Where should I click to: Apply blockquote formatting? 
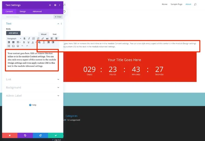(x=47, y=39)
